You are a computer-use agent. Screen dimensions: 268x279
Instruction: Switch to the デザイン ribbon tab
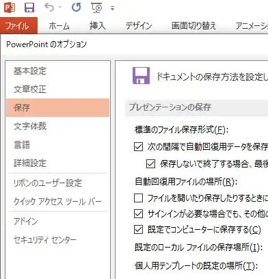(139, 26)
